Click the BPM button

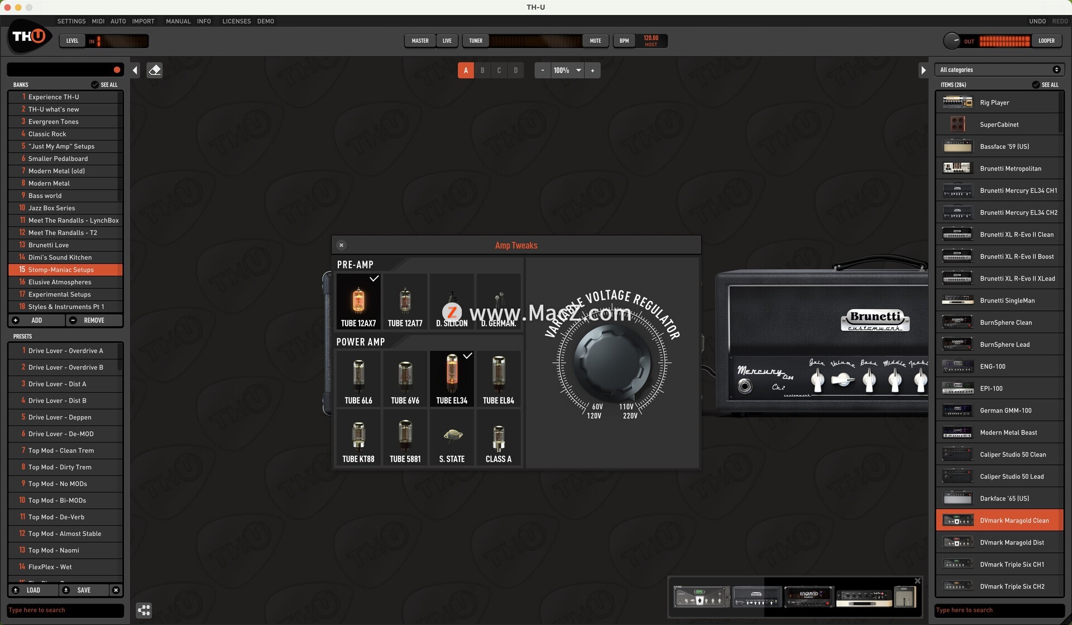tap(624, 41)
